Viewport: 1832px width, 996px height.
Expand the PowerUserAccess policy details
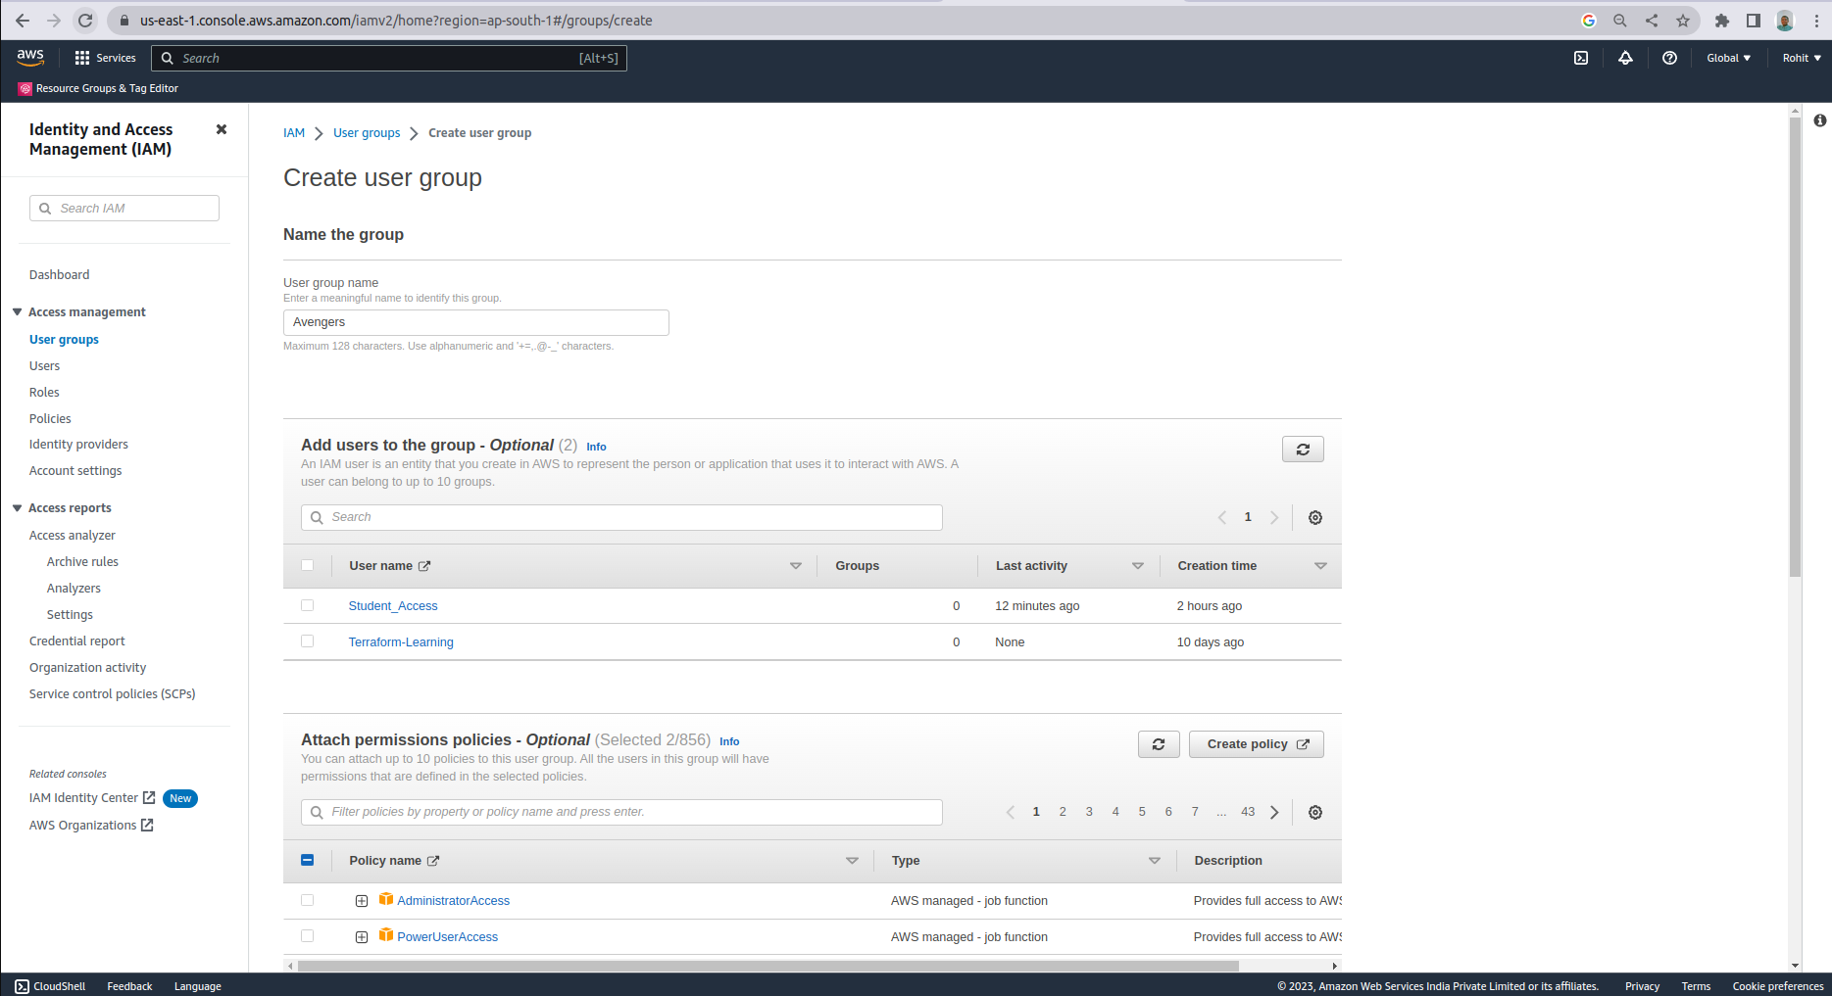362,937
